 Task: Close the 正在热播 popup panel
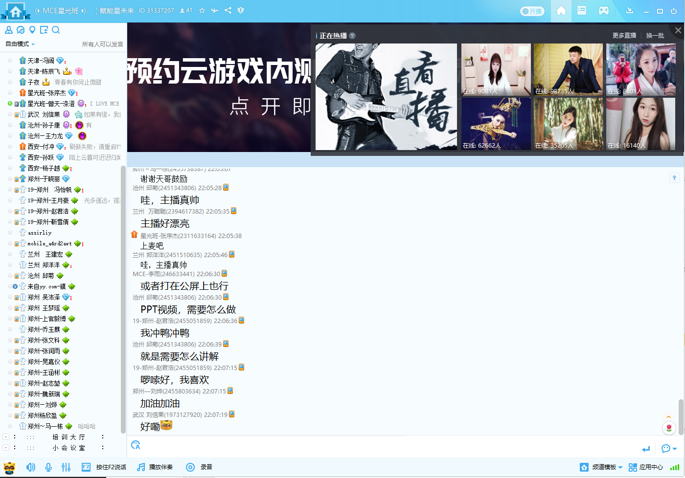tap(678, 30)
